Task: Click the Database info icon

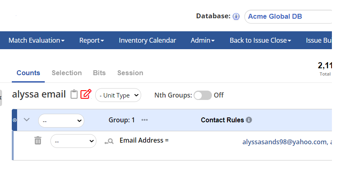Action: 236,17
